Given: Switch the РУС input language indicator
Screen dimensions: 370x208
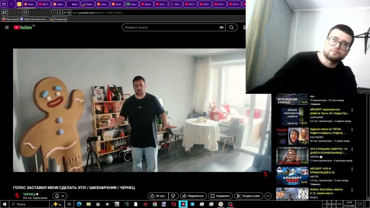Looking at the screenshot, I should (340, 204).
